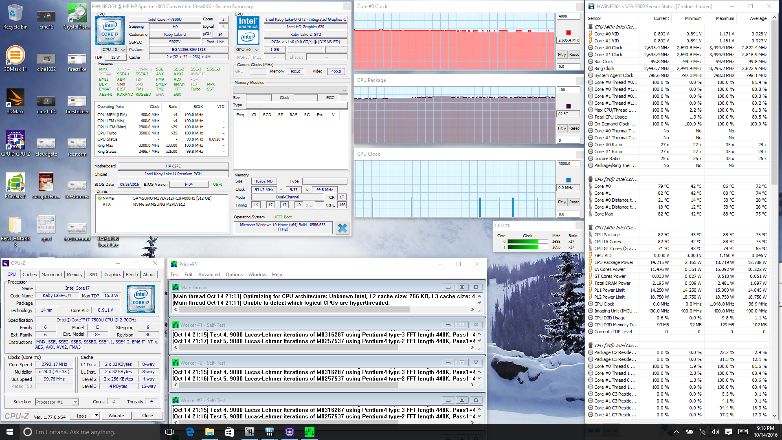This screenshot has width=782, height=440.
Task: Click the battery icon in system tray
Action: coord(689,432)
